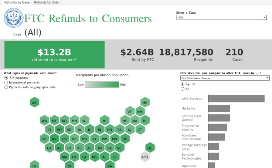Select the gray APO hexagon

tap(145, 157)
